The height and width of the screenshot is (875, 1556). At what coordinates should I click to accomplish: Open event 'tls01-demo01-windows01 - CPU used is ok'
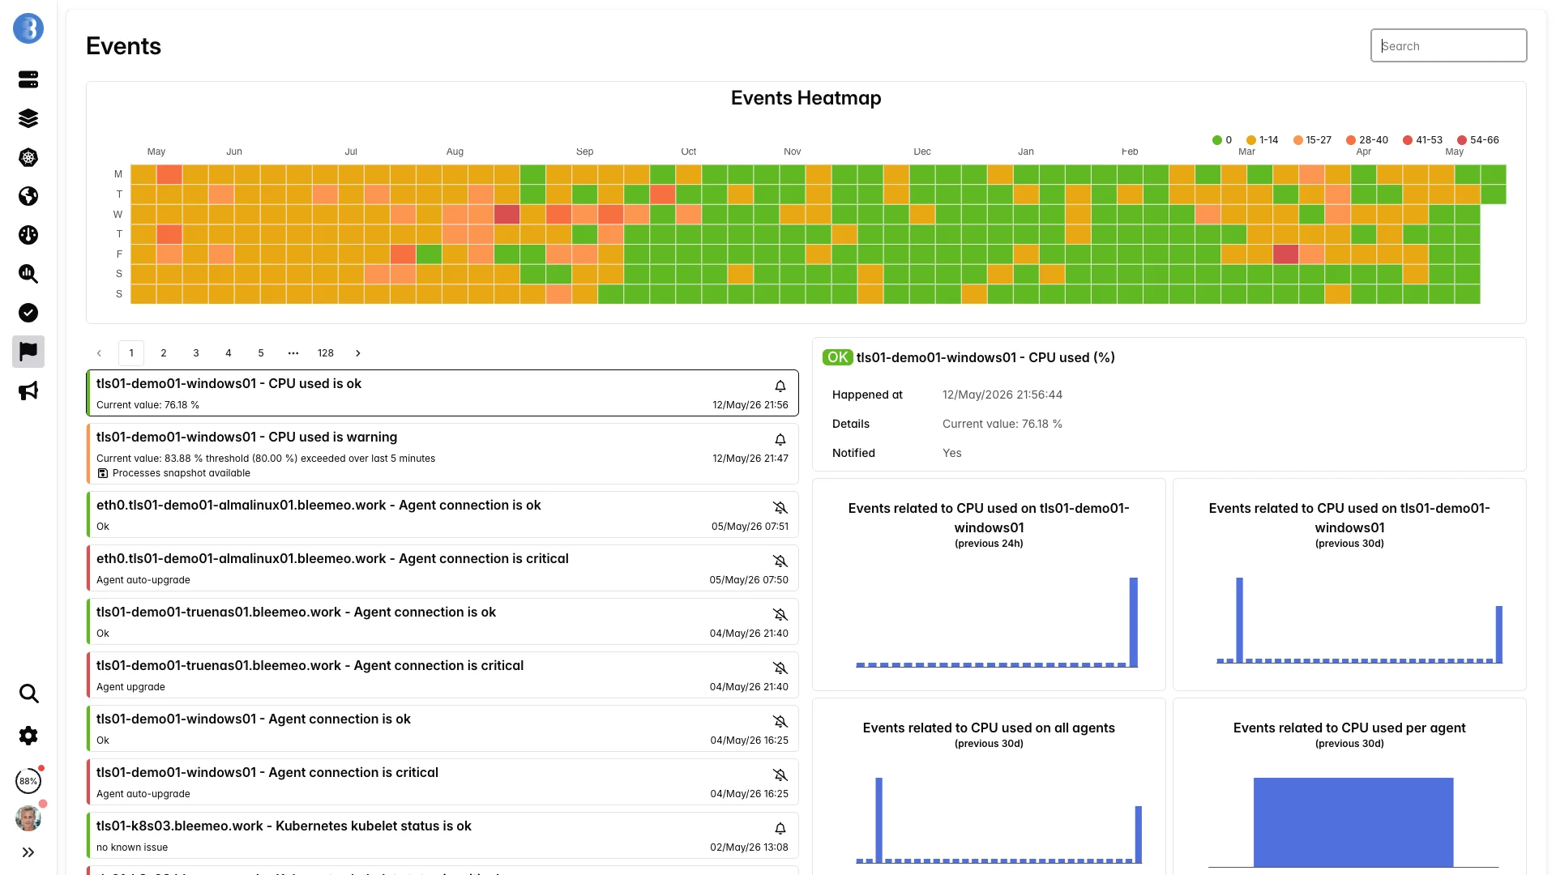tap(442, 393)
